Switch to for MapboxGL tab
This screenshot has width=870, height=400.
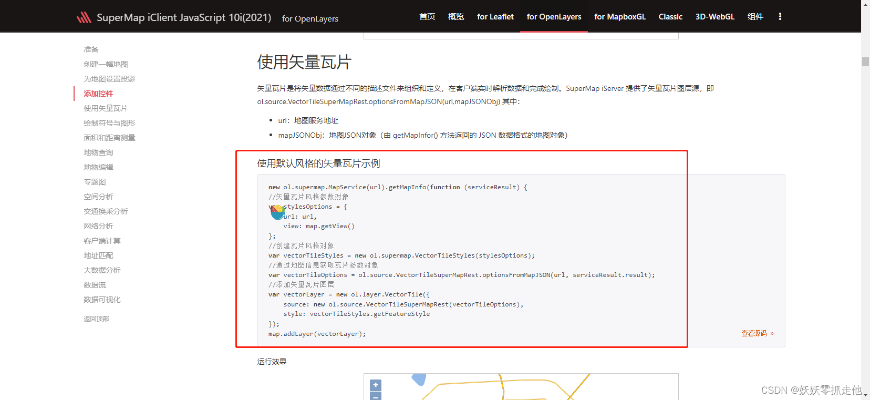tap(620, 17)
